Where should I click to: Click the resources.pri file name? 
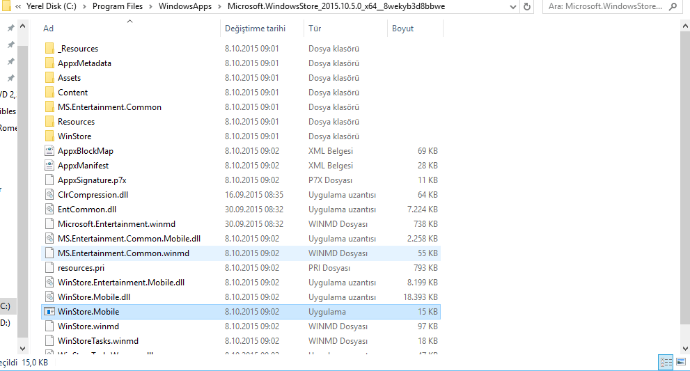[x=81, y=267]
